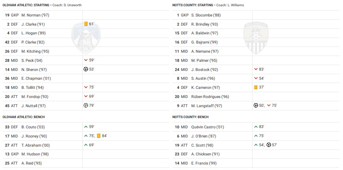Click J. Rooney's yellow card at 84'

coord(99,136)
